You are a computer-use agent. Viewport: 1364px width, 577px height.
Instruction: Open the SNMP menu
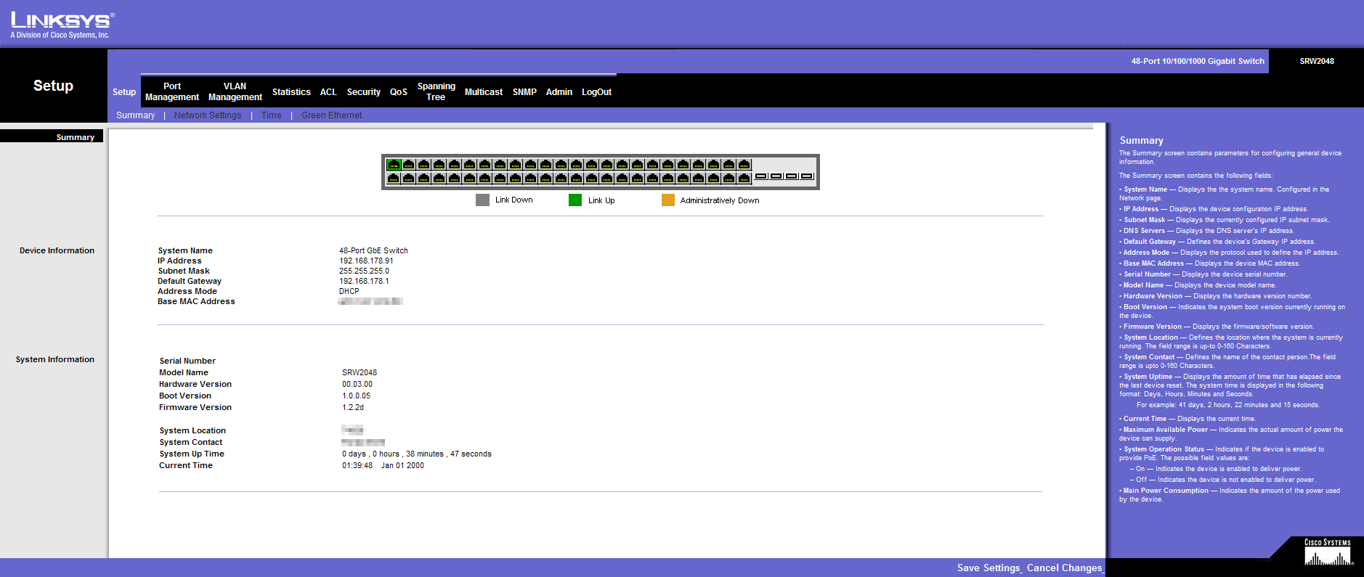click(x=524, y=92)
